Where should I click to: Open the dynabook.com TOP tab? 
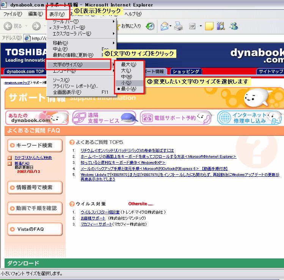pos(25,72)
